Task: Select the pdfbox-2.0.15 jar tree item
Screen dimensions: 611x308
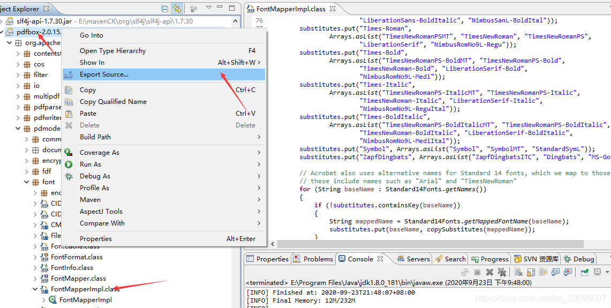Action: (x=39, y=32)
